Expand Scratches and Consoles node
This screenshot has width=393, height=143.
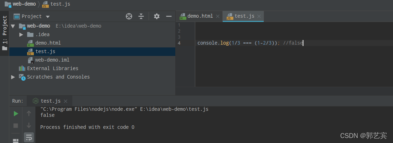coord(13,77)
